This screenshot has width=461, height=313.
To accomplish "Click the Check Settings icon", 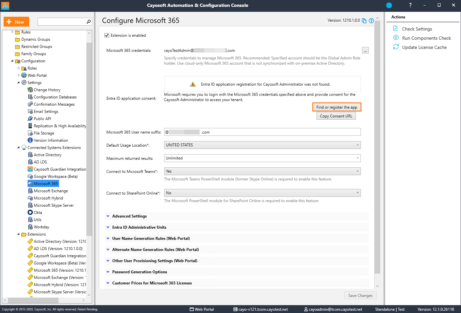I will click(x=395, y=29).
